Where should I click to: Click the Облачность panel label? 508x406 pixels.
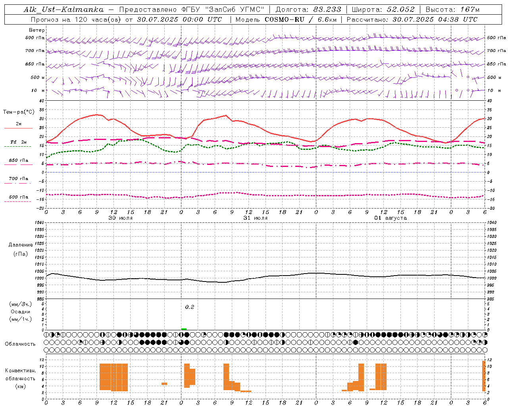(20, 344)
